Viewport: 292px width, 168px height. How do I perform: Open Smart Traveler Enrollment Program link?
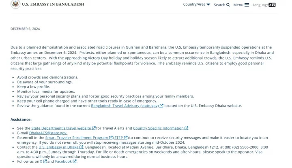tap(77, 138)
